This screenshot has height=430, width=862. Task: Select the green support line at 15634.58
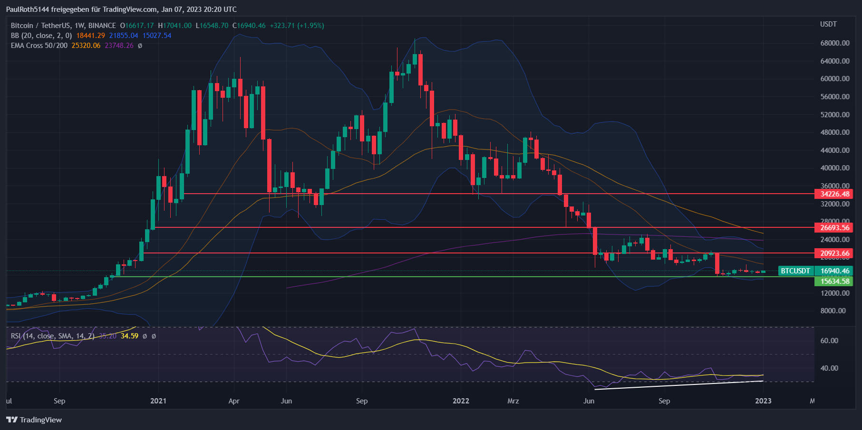pos(465,277)
